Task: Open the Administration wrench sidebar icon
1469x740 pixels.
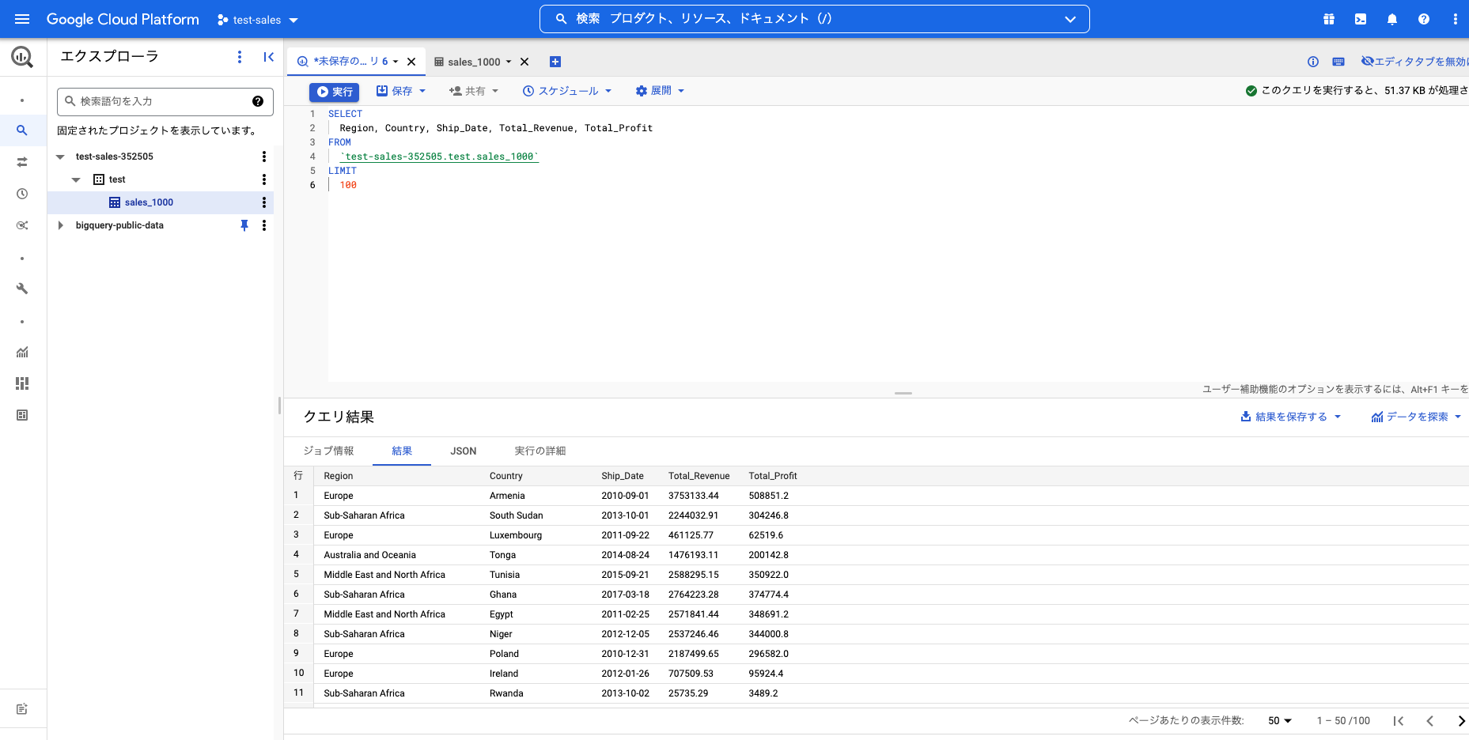Action: pyautogui.click(x=22, y=289)
